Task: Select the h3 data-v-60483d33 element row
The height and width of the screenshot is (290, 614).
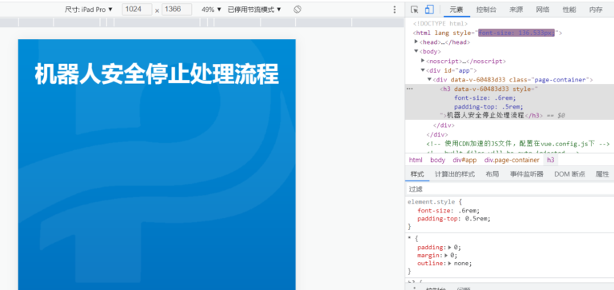Action: [509, 102]
